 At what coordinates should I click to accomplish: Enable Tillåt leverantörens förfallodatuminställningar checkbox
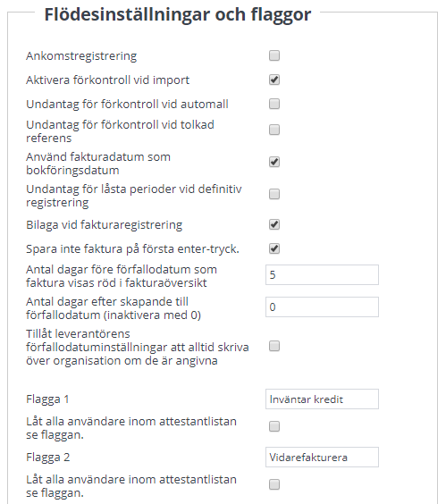[x=274, y=346]
